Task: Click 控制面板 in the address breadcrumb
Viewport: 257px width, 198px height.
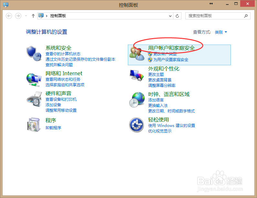Action: (58, 16)
